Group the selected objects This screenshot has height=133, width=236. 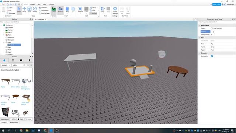(93, 7)
